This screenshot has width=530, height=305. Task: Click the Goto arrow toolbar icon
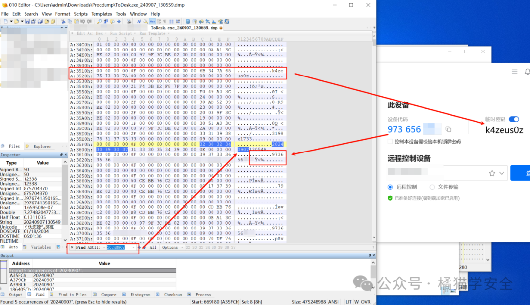(x=119, y=21)
